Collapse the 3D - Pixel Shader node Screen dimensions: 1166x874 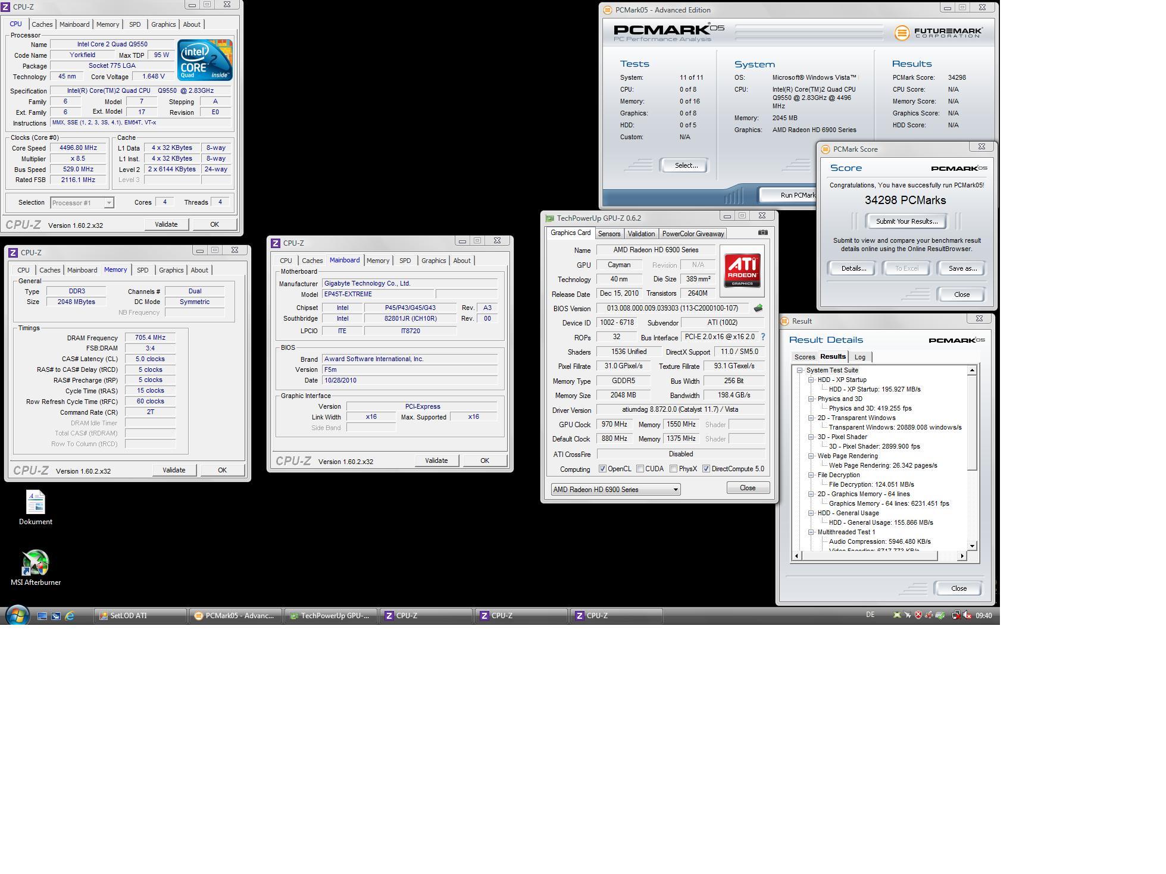(811, 437)
